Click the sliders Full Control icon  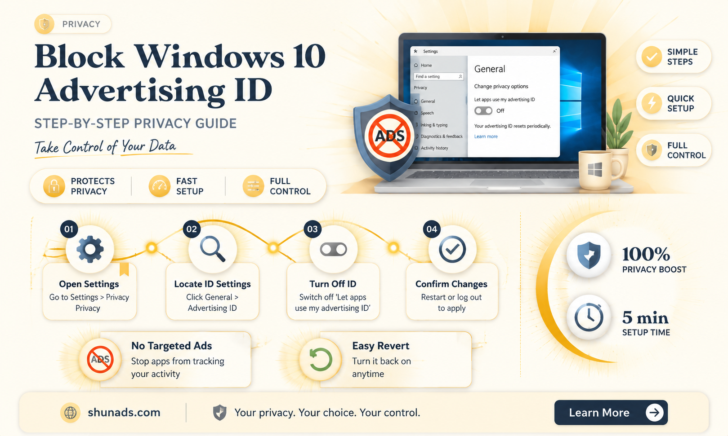click(x=253, y=186)
